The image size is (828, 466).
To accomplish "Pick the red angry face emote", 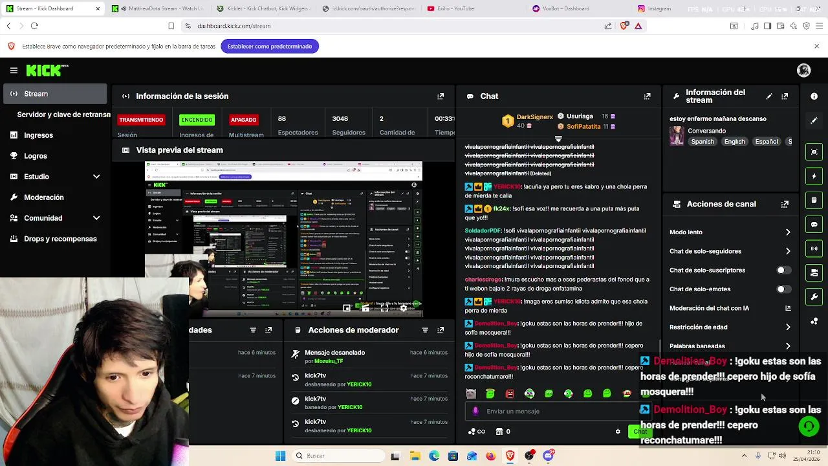I will coord(510,394).
